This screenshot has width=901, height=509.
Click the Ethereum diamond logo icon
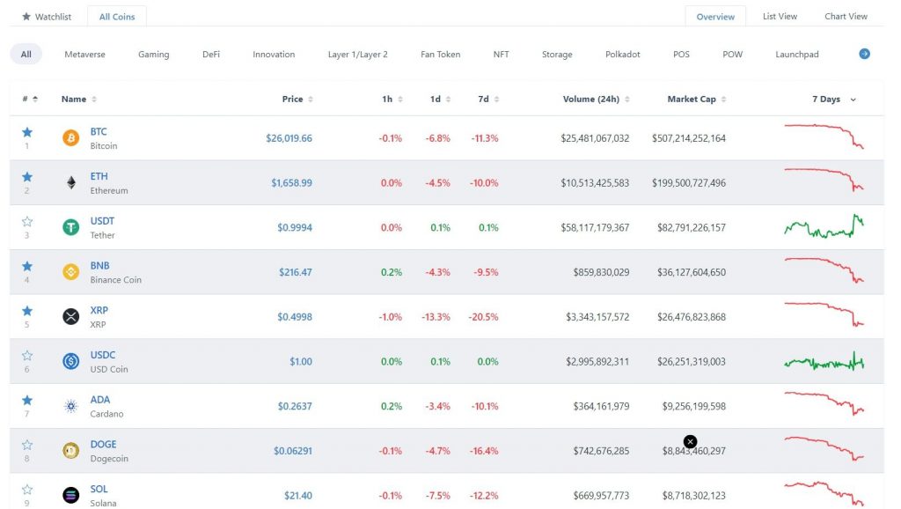click(x=70, y=183)
